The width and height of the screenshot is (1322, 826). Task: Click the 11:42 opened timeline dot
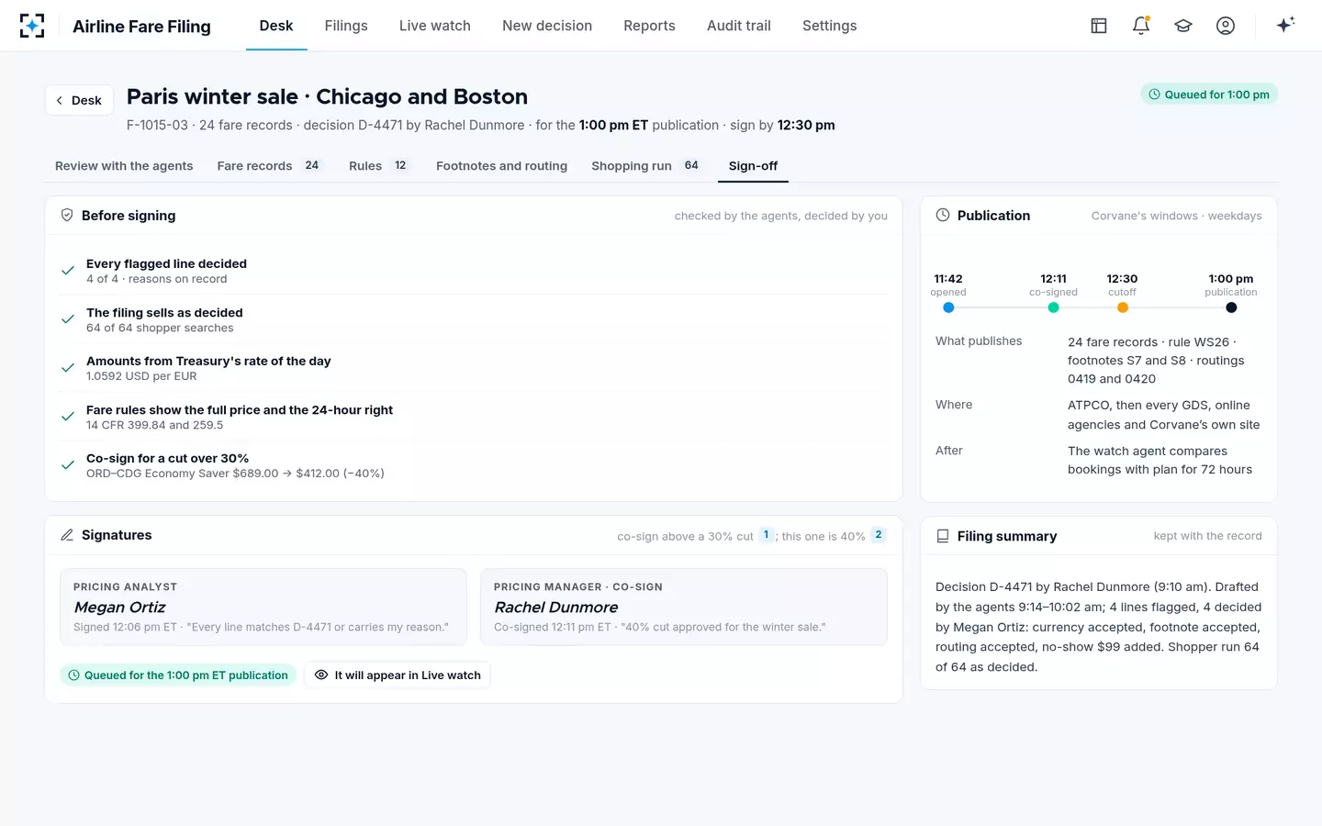[x=948, y=307]
